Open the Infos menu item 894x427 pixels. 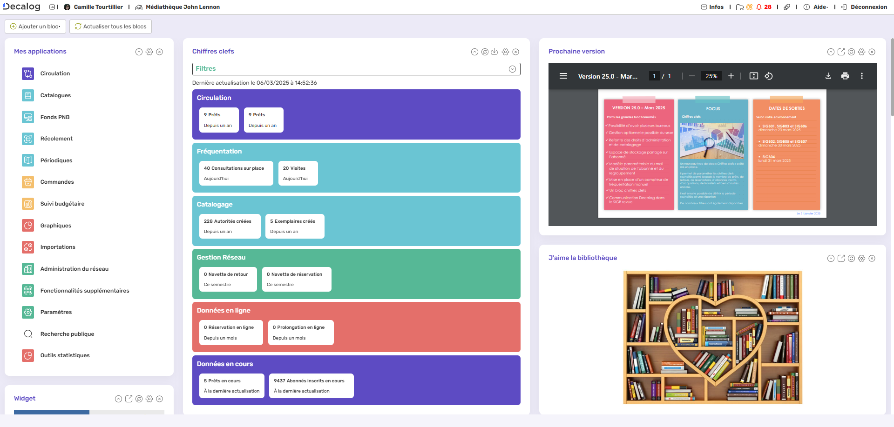(x=712, y=7)
